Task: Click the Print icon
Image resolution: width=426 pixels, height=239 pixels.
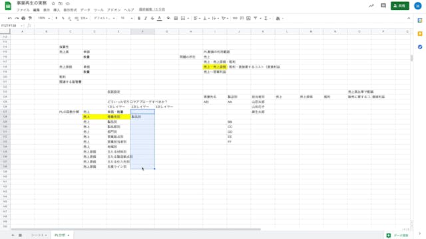Action: 23,18
